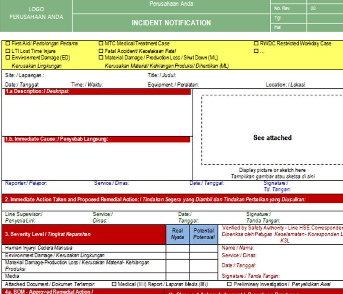Click the Line Supervisor's Signature / Tanda Tangan field
This screenshot has height=294, width=343.
[x=263, y=217]
